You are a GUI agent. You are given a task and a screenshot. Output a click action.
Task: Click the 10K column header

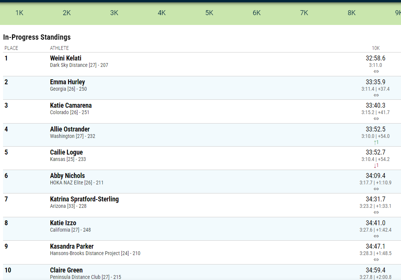pos(375,48)
